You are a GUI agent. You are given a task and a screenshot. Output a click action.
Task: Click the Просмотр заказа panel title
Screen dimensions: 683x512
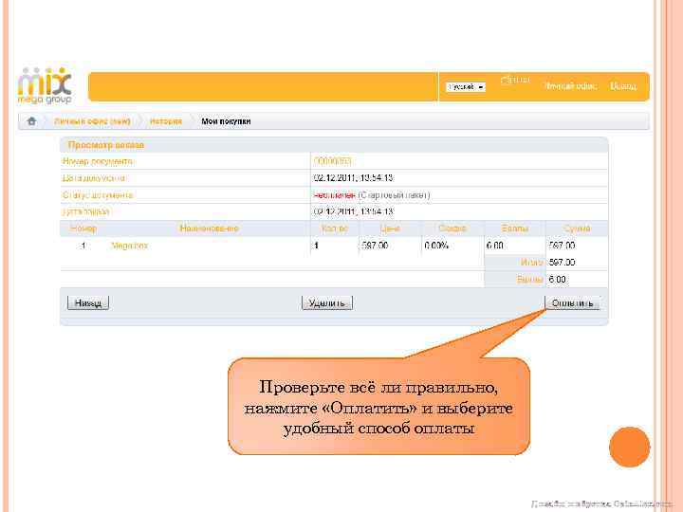tap(106, 145)
